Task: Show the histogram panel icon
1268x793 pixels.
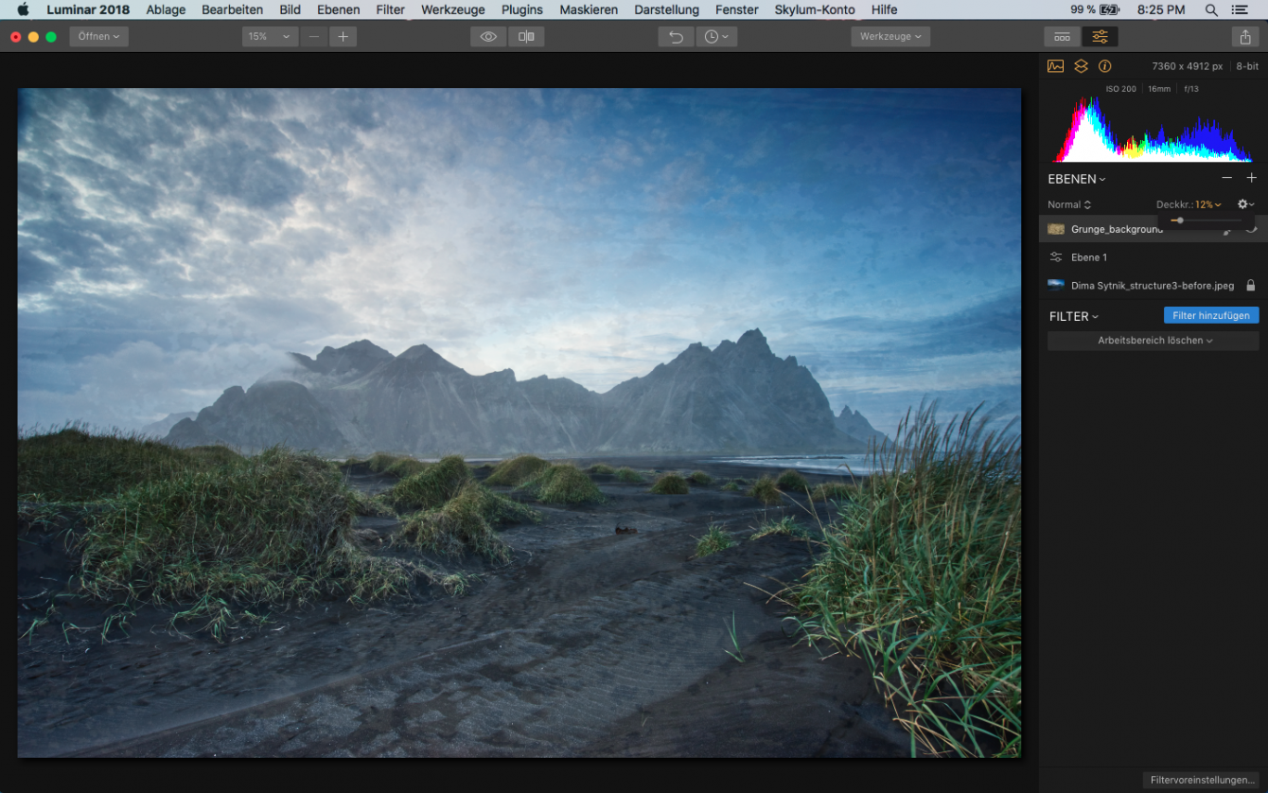Action: 1055,66
